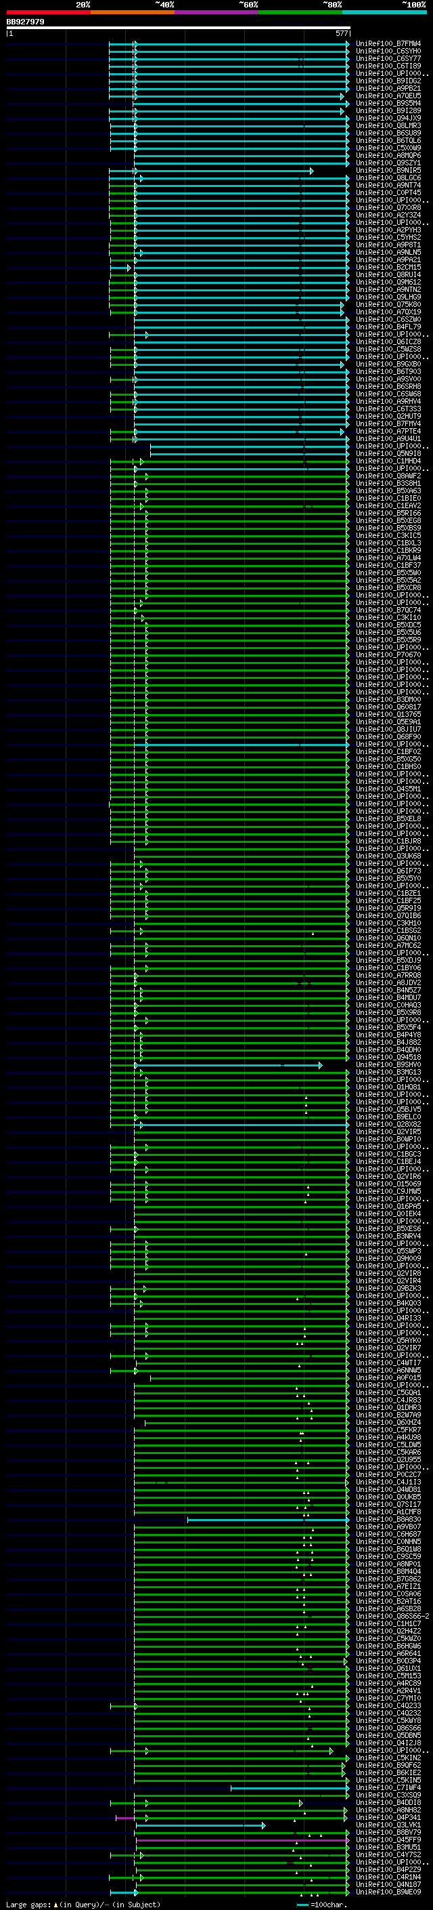Select the UniRef100_P70670 label
Viewport: 433px width, 1910px height.
tap(388, 655)
